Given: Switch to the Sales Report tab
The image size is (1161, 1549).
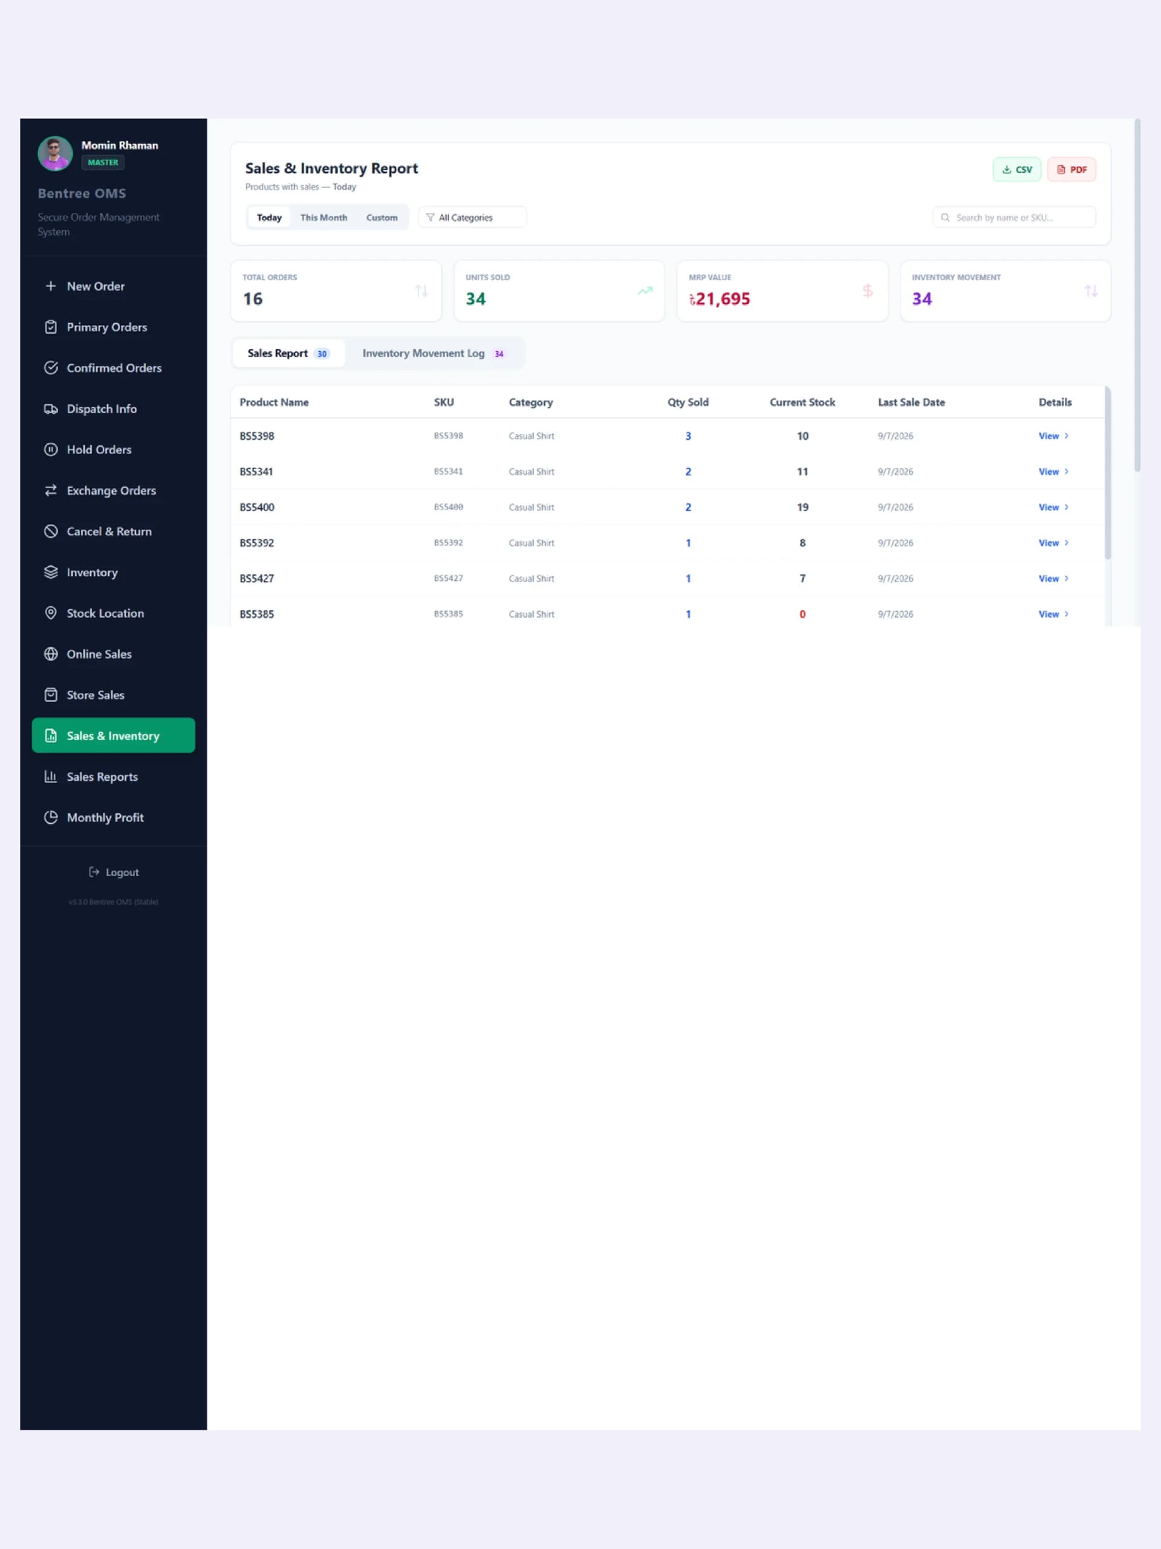Looking at the screenshot, I should [288, 353].
